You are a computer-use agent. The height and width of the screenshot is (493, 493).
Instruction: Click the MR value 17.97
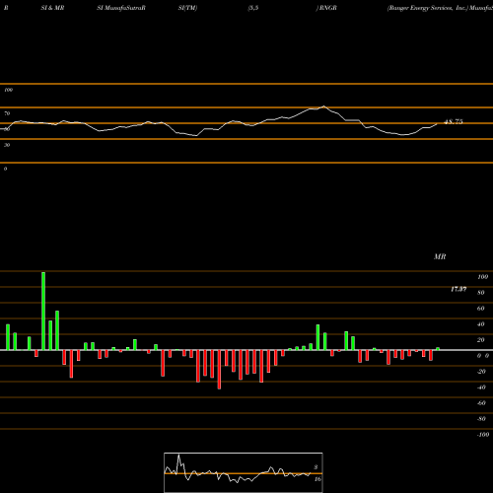point(458,289)
